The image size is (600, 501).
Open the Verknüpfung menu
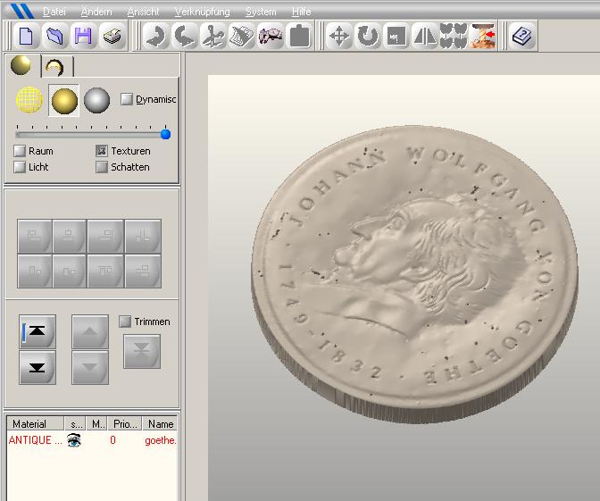click(x=202, y=12)
